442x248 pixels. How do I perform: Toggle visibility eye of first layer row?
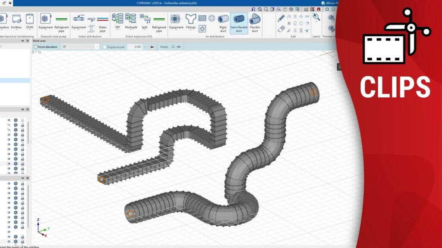pyautogui.click(x=9, y=120)
